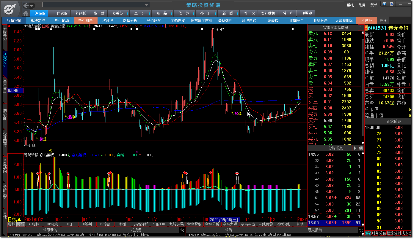The height and width of the screenshot is (239, 414).
Task: Open the 社区 tab
Action: click(x=250, y=13)
